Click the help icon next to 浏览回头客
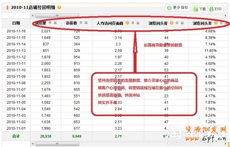230x147 pixels. coord(172,23)
